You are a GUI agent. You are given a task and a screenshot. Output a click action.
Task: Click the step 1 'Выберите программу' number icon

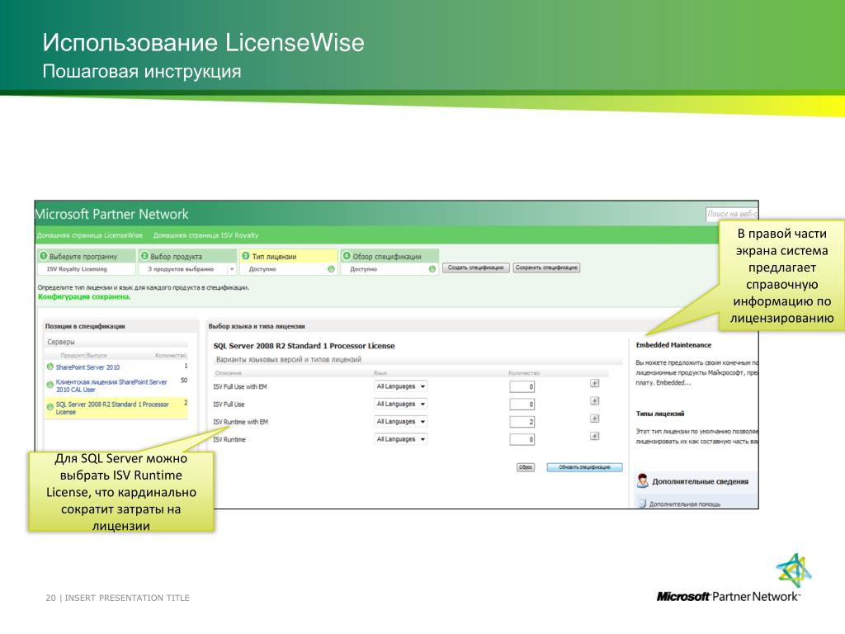pos(44,256)
